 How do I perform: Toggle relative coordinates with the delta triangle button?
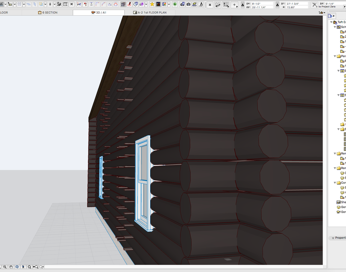243,4
